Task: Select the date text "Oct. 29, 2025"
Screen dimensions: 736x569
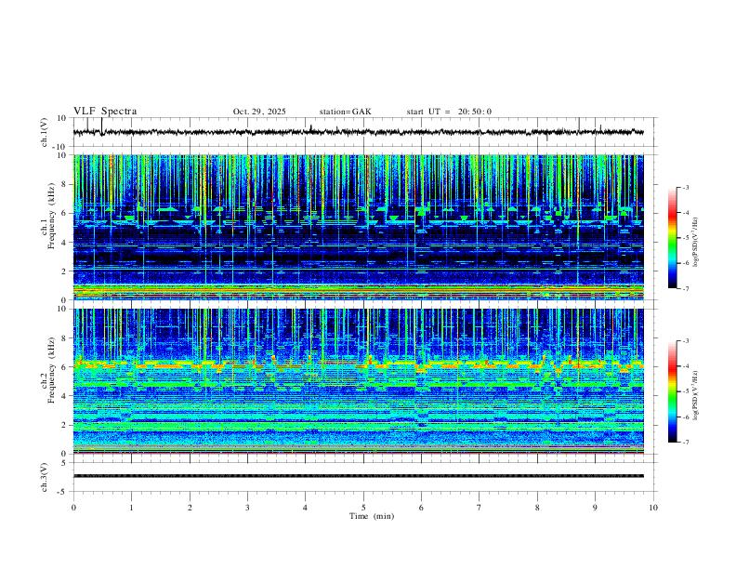Action: click(259, 112)
